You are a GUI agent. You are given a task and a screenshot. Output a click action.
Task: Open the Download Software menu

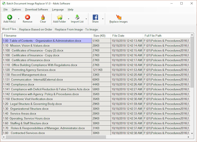(x=37, y=10)
